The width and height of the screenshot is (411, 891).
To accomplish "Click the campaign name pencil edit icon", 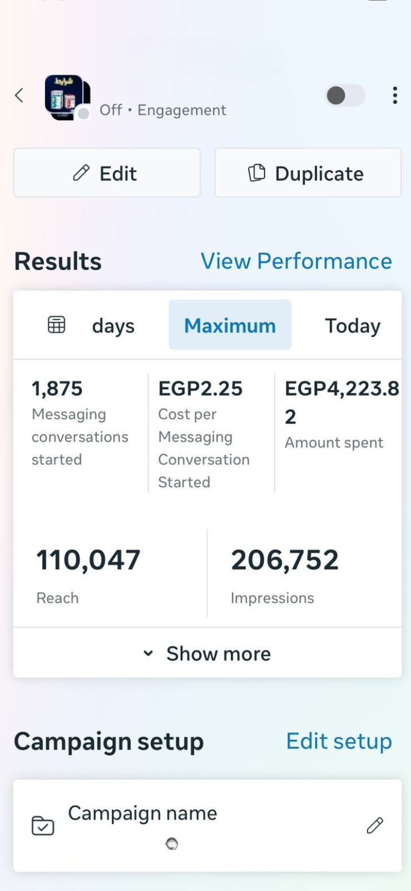I will coord(375,825).
